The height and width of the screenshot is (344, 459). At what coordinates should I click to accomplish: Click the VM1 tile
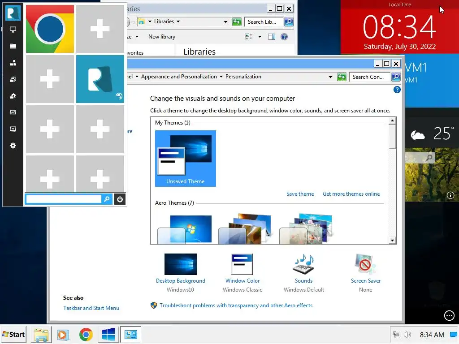pos(432,82)
